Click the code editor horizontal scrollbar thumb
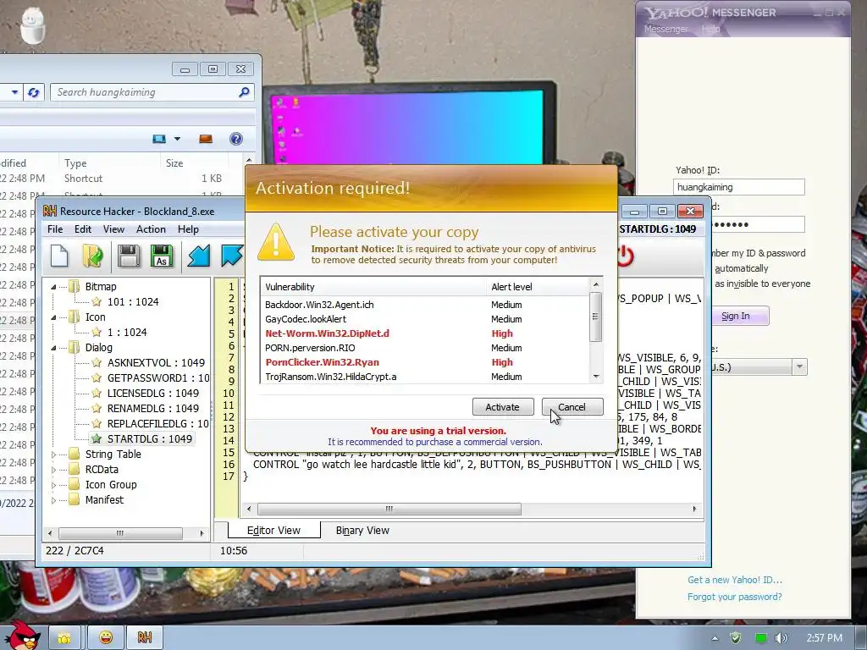867x650 pixels. [x=389, y=509]
